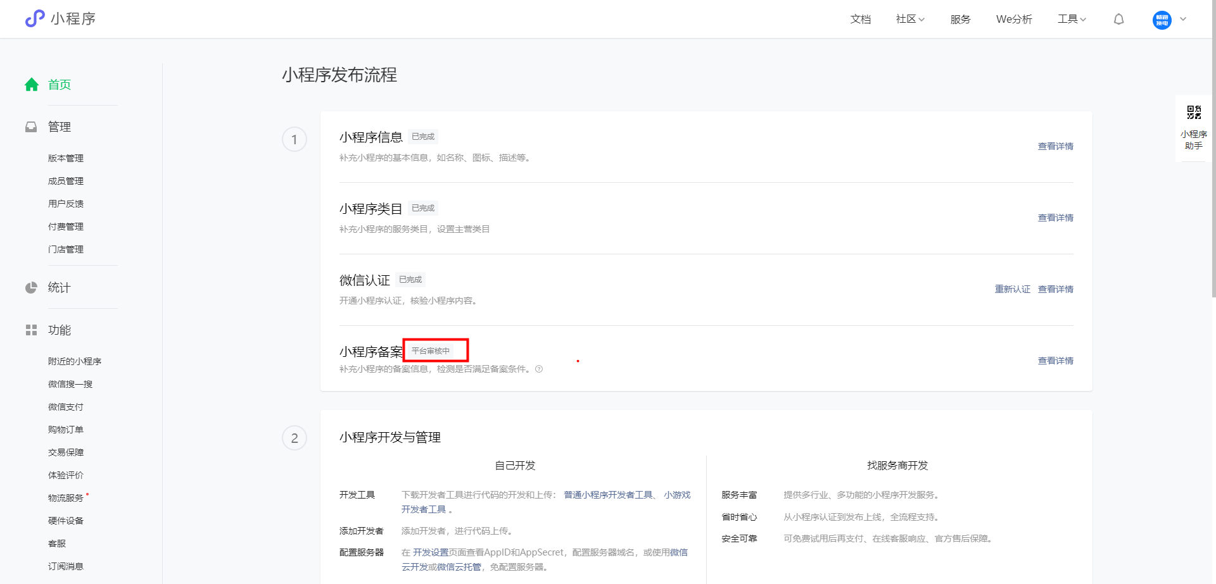The height and width of the screenshot is (584, 1216).
Task: Click 重新认证 for 微信认证
Action: coord(1012,289)
